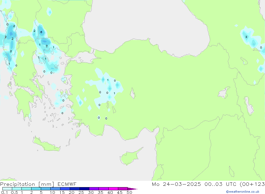Click the '(00+123' forecast offset text
This screenshot has width=265, height=194.
[x=252, y=184]
